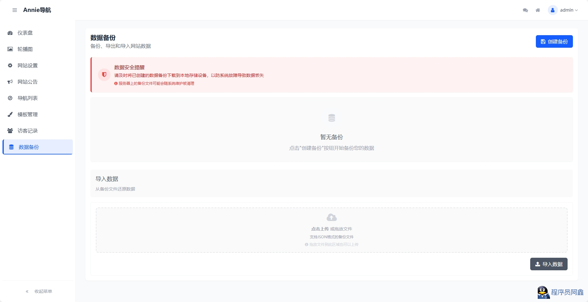This screenshot has width=588, height=302.
Task: Open 模板管理 from sidebar
Action: pyautogui.click(x=38, y=114)
